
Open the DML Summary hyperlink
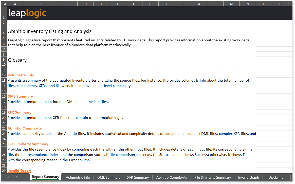click(x=20, y=96)
